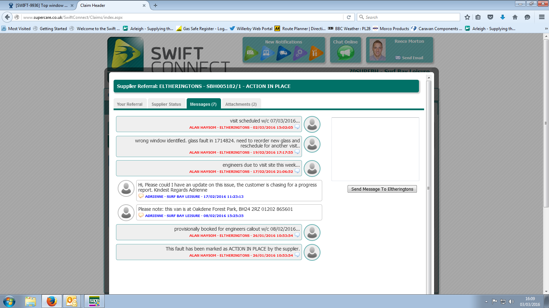549x308 pixels.
Task: Launch Sage from the Windows taskbar
Action: point(94,301)
